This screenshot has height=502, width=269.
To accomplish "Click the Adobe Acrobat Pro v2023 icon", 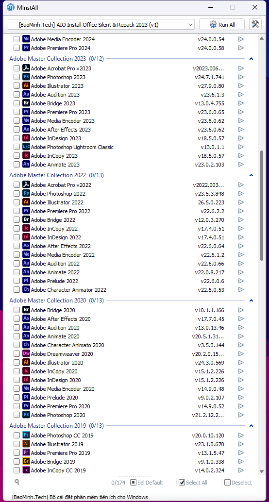I will click(x=26, y=68).
